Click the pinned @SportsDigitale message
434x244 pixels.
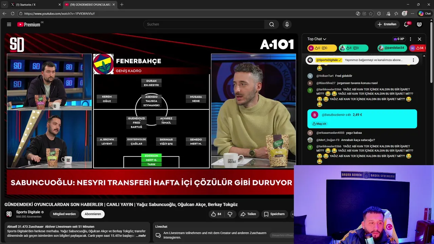tap(362, 60)
